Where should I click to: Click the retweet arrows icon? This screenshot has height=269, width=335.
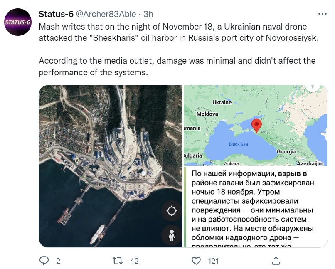point(118,261)
